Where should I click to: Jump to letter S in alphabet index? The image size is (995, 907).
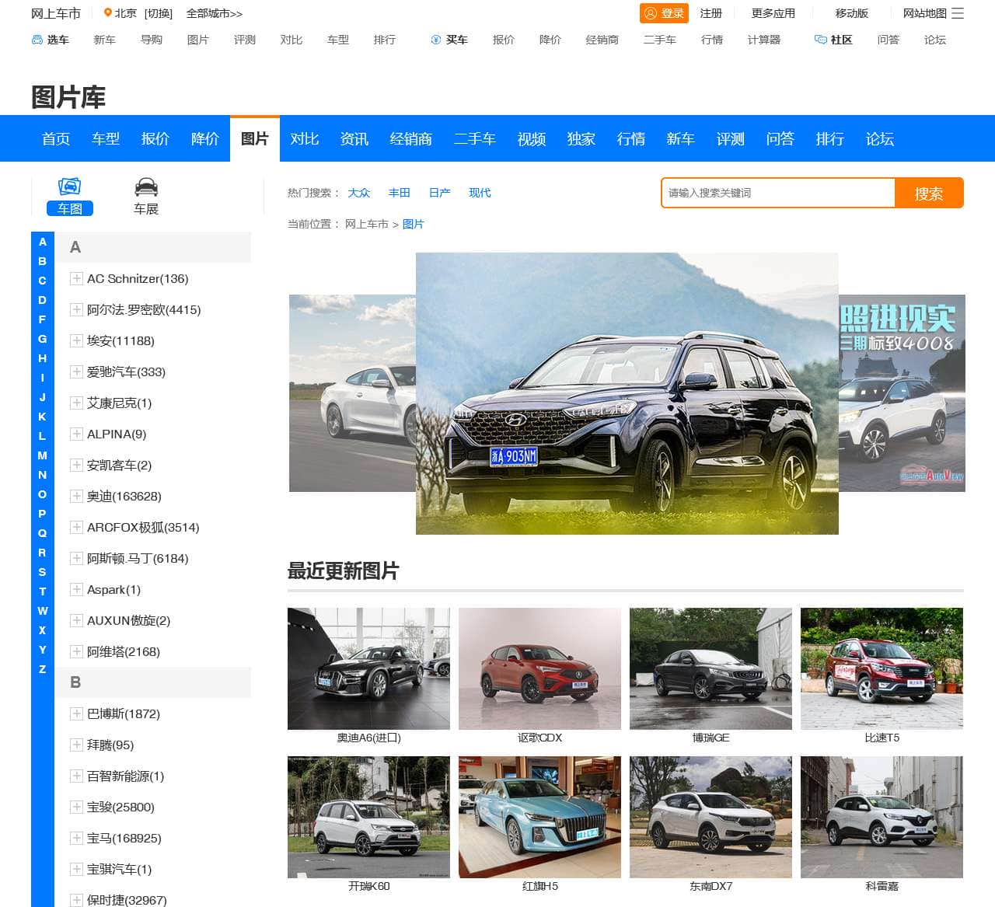(43, 572)
